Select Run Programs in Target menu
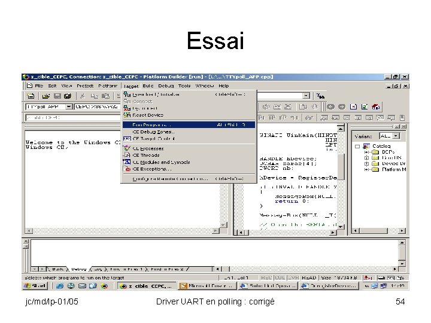 tap(189, 124)
